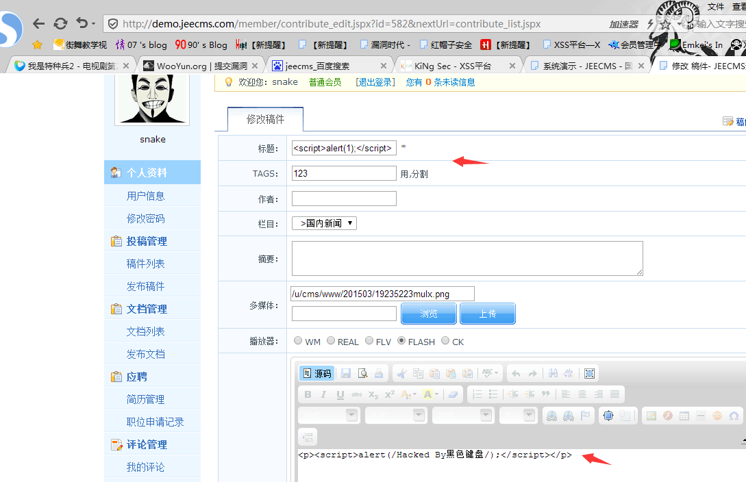This screenshot has height=482, width=746.
Task: Insert a smiley emoticon
Action: [717, 416]
